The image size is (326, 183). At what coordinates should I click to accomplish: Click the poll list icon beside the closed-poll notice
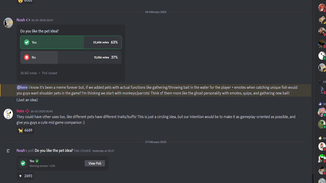pyautogui.click(x=8, y=151)
